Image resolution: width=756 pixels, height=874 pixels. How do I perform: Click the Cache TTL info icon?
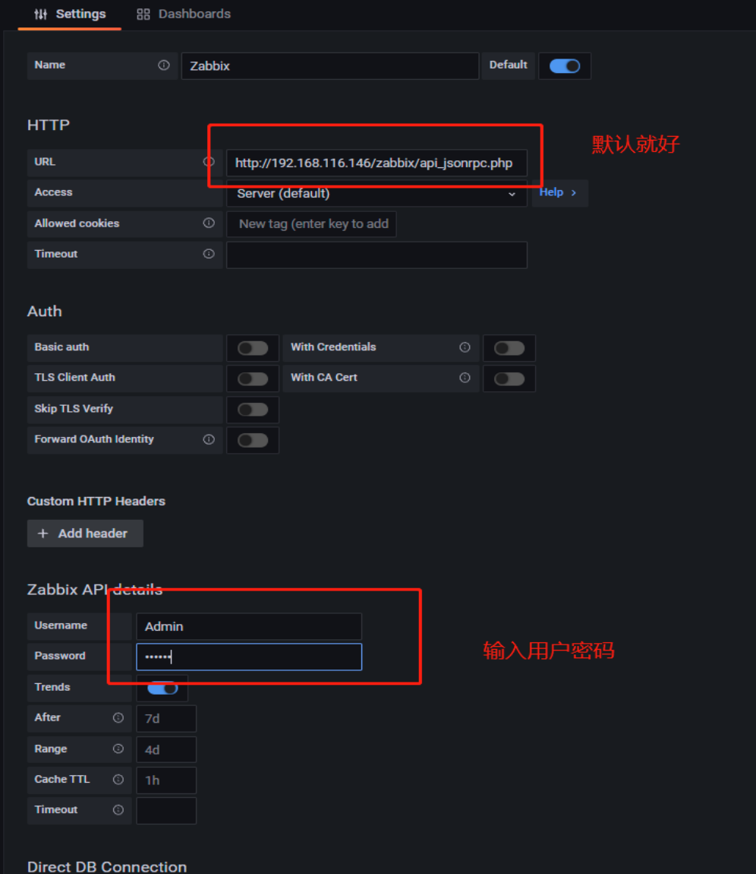118,779
